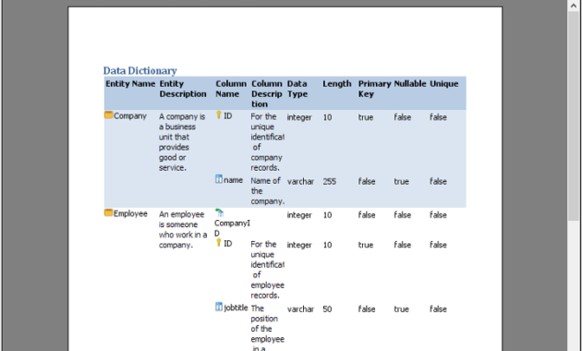Click the Length column header

click(337, 84)
